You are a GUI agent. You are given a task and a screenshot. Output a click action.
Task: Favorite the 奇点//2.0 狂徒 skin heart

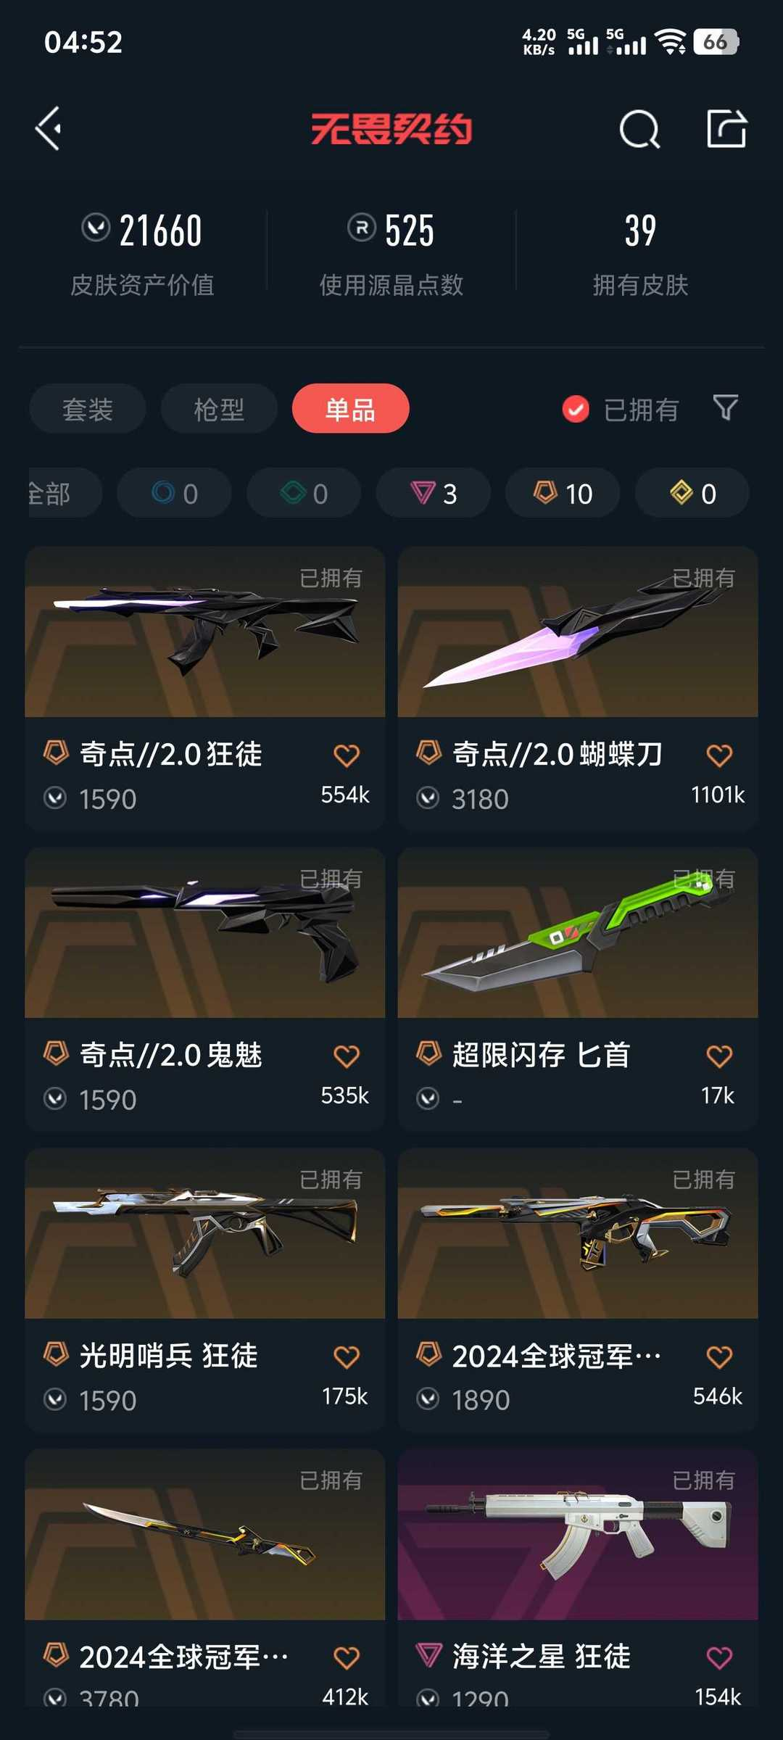pos(347,755)
